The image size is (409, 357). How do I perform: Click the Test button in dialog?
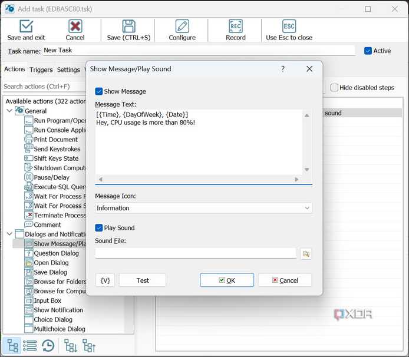[143, 280]
